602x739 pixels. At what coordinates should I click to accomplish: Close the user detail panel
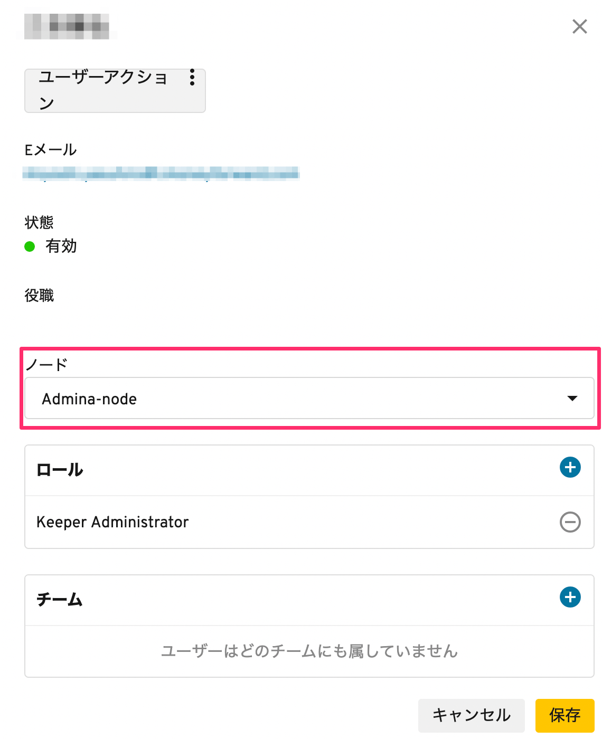point(580,26)
